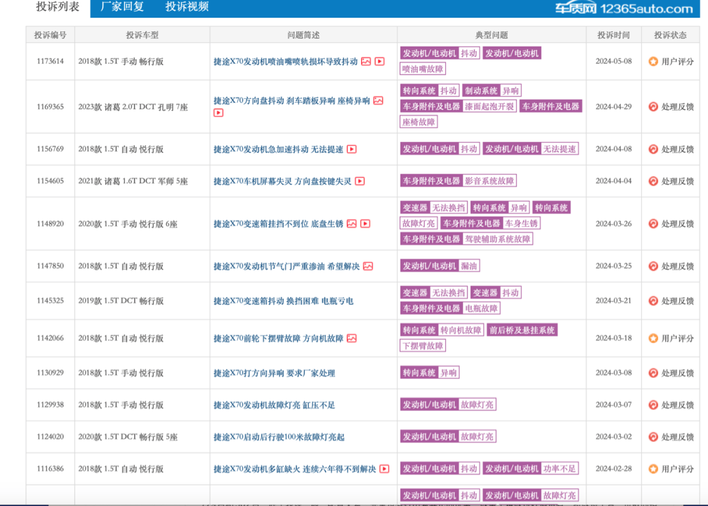The height and width of the screenshot is (506, 708).
Task: Click 处理反馈 status icon for 1169365
Action: click(654, 107)
